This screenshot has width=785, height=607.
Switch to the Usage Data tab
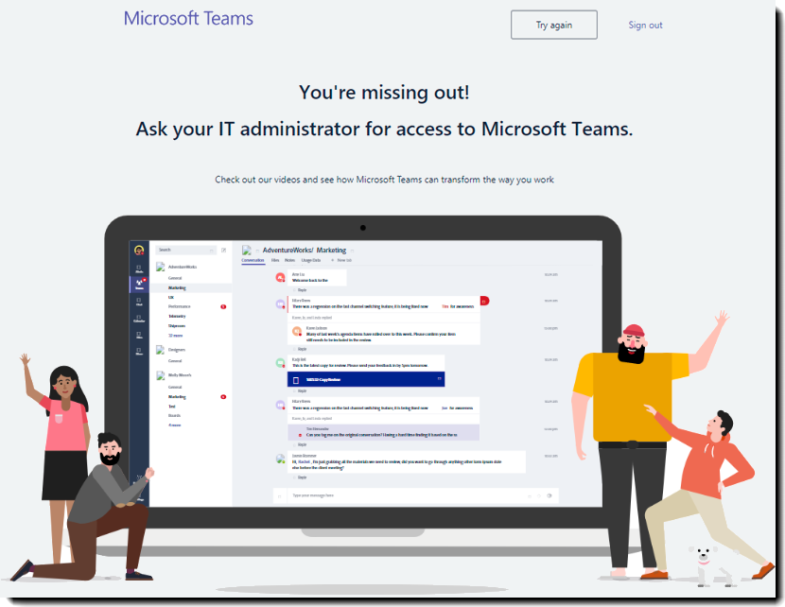310,260
